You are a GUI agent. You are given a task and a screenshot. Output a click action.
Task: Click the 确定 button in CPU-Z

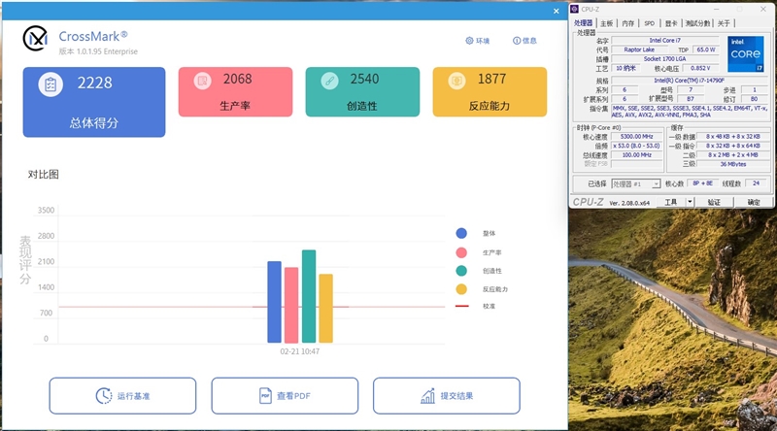(754, 202)
